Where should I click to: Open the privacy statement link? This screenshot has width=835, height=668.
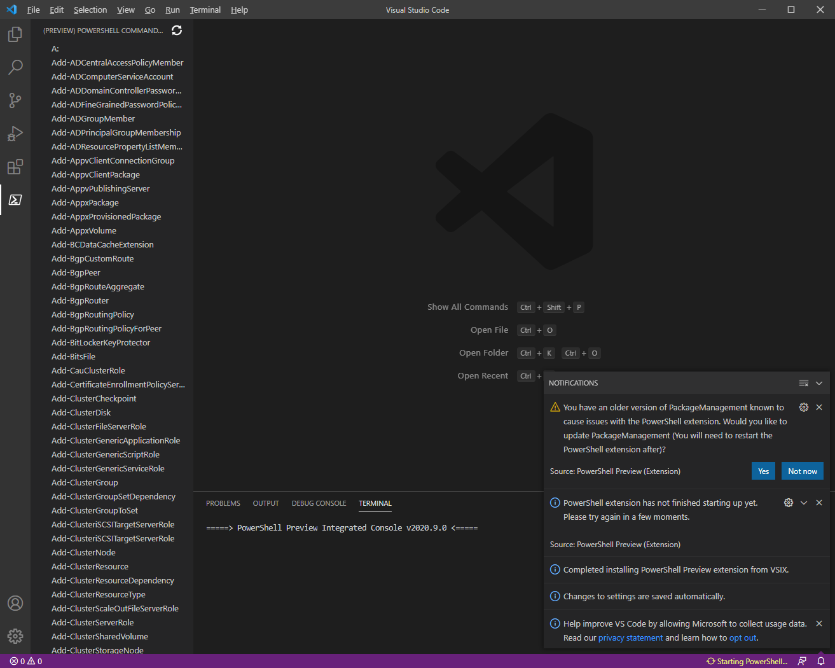[x=630, y=638]
